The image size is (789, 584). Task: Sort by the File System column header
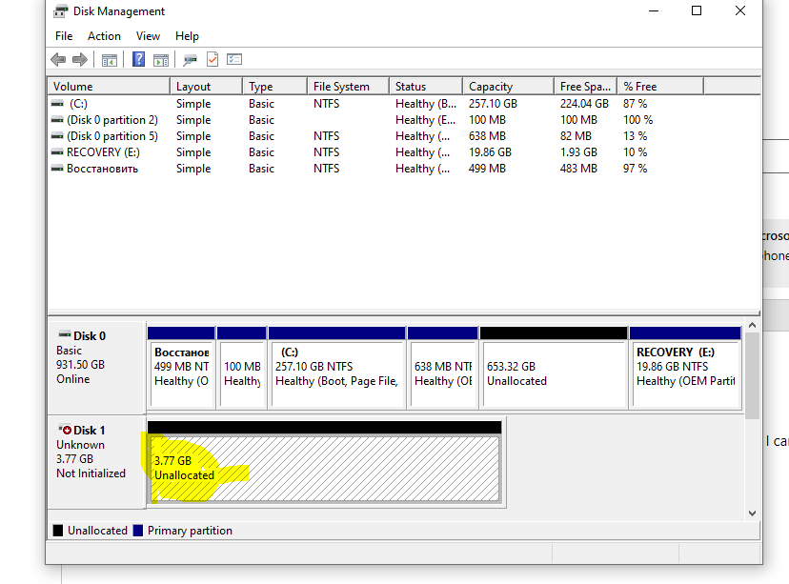click(348, 87)
